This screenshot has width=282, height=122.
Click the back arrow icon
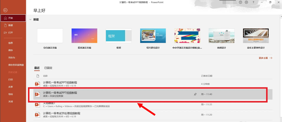5,10
